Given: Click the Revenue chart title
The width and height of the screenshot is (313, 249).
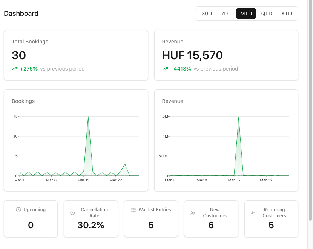Looking at the screenshot, I should (172, 101).
